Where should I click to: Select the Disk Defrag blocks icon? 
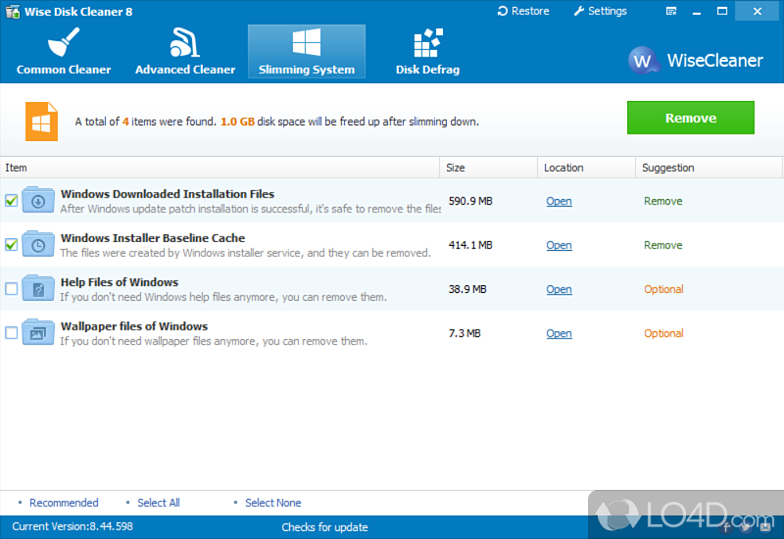tap(427, 43)
